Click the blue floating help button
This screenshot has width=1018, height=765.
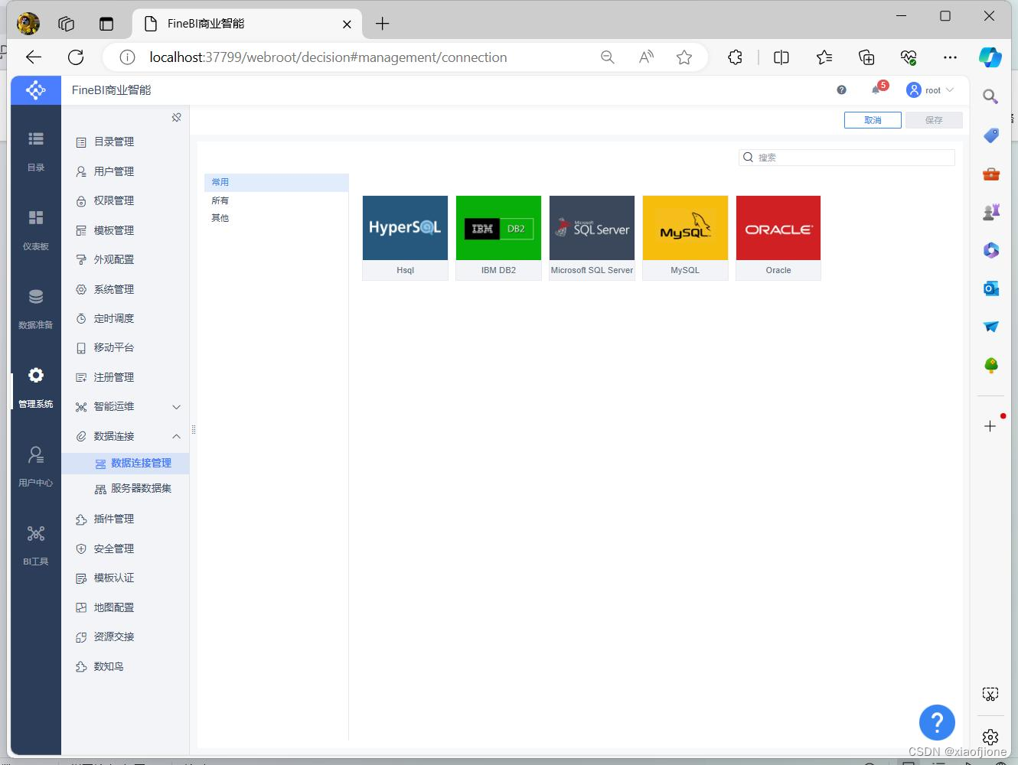point(937,722)
